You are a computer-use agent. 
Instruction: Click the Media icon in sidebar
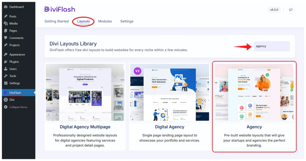6,23
